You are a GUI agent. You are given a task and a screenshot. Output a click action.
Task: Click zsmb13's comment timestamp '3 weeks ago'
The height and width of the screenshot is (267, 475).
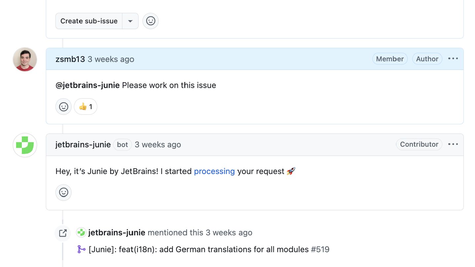(111, 59)
